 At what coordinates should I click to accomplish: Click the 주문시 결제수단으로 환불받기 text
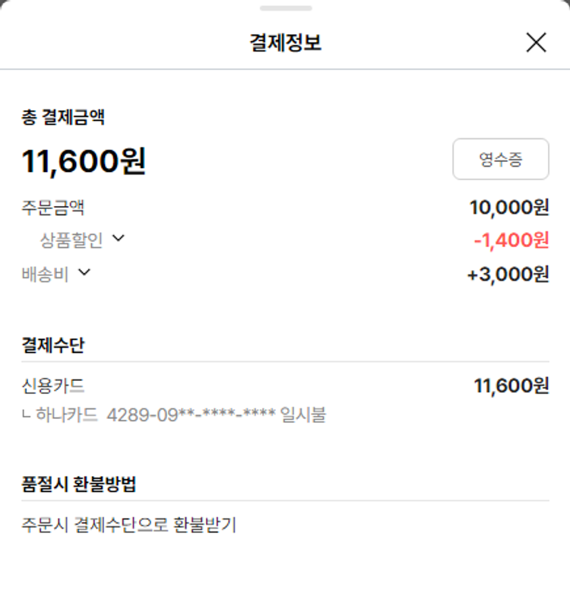pyautogui.click(x=129, y=525)
